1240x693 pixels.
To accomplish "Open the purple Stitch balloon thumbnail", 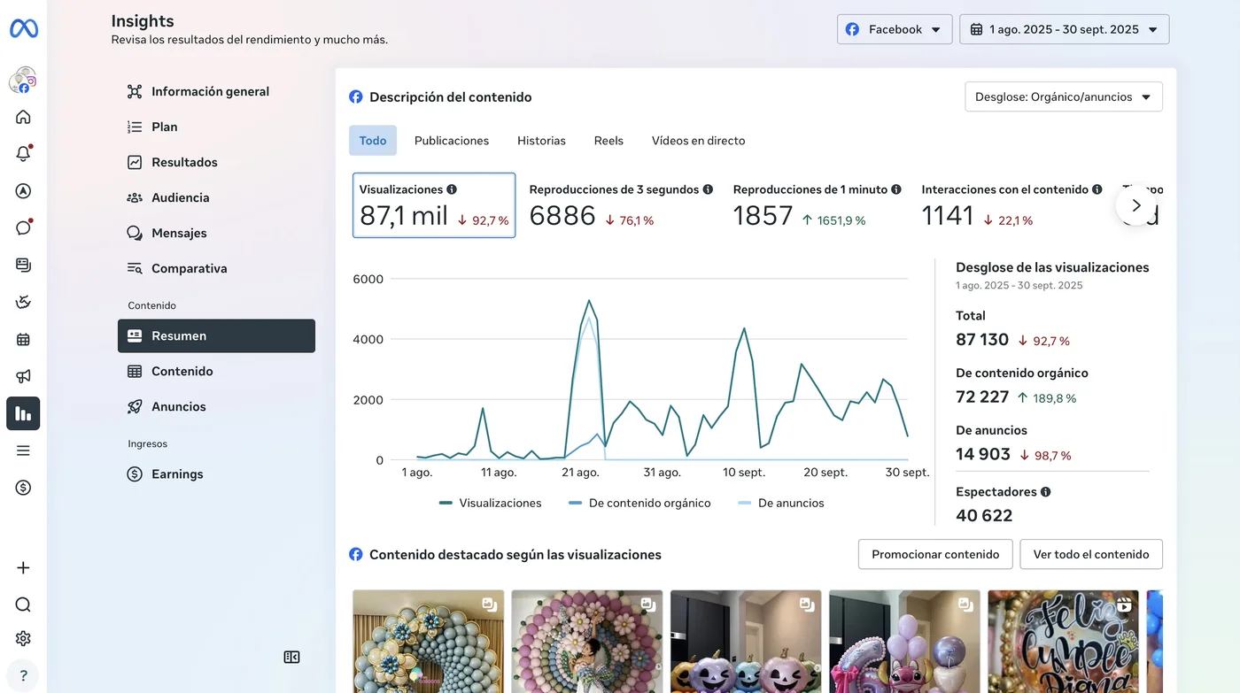I will (904, 642).
